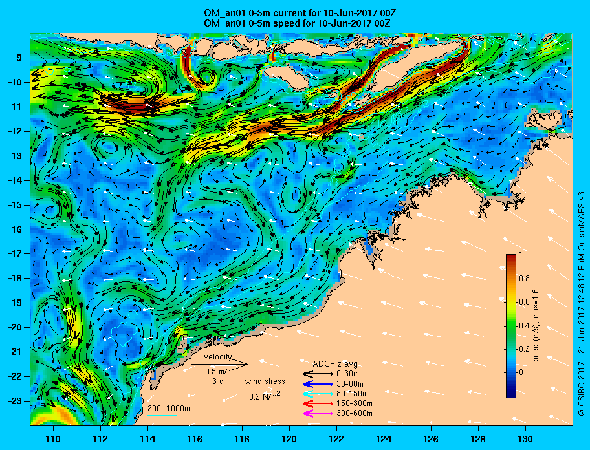Select the velocity scale arrow in legend

pyautogui.click(x=219, y=364)
